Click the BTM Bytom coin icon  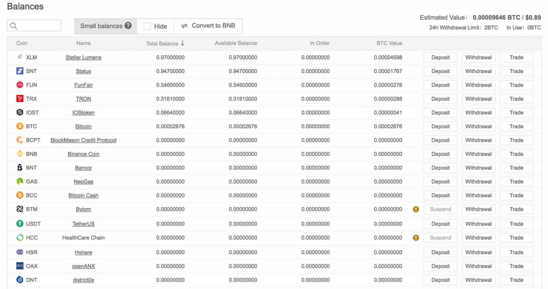(x=20, y=209)
